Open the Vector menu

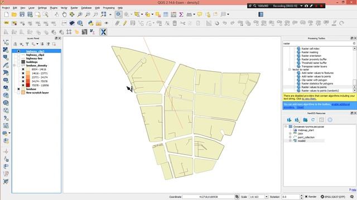64,8
